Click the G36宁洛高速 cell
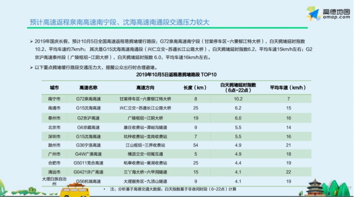Screen dimensions: 354x197 [x=88, y=145]
